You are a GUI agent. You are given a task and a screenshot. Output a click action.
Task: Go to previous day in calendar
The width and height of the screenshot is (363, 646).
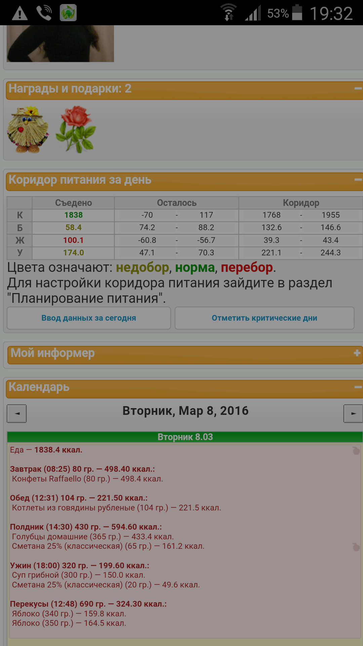tap(17, 414)
